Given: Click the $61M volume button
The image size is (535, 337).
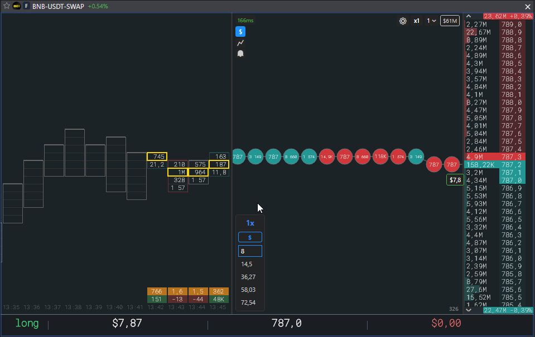Looking at the screenshot, I should [x=450, y=21].
